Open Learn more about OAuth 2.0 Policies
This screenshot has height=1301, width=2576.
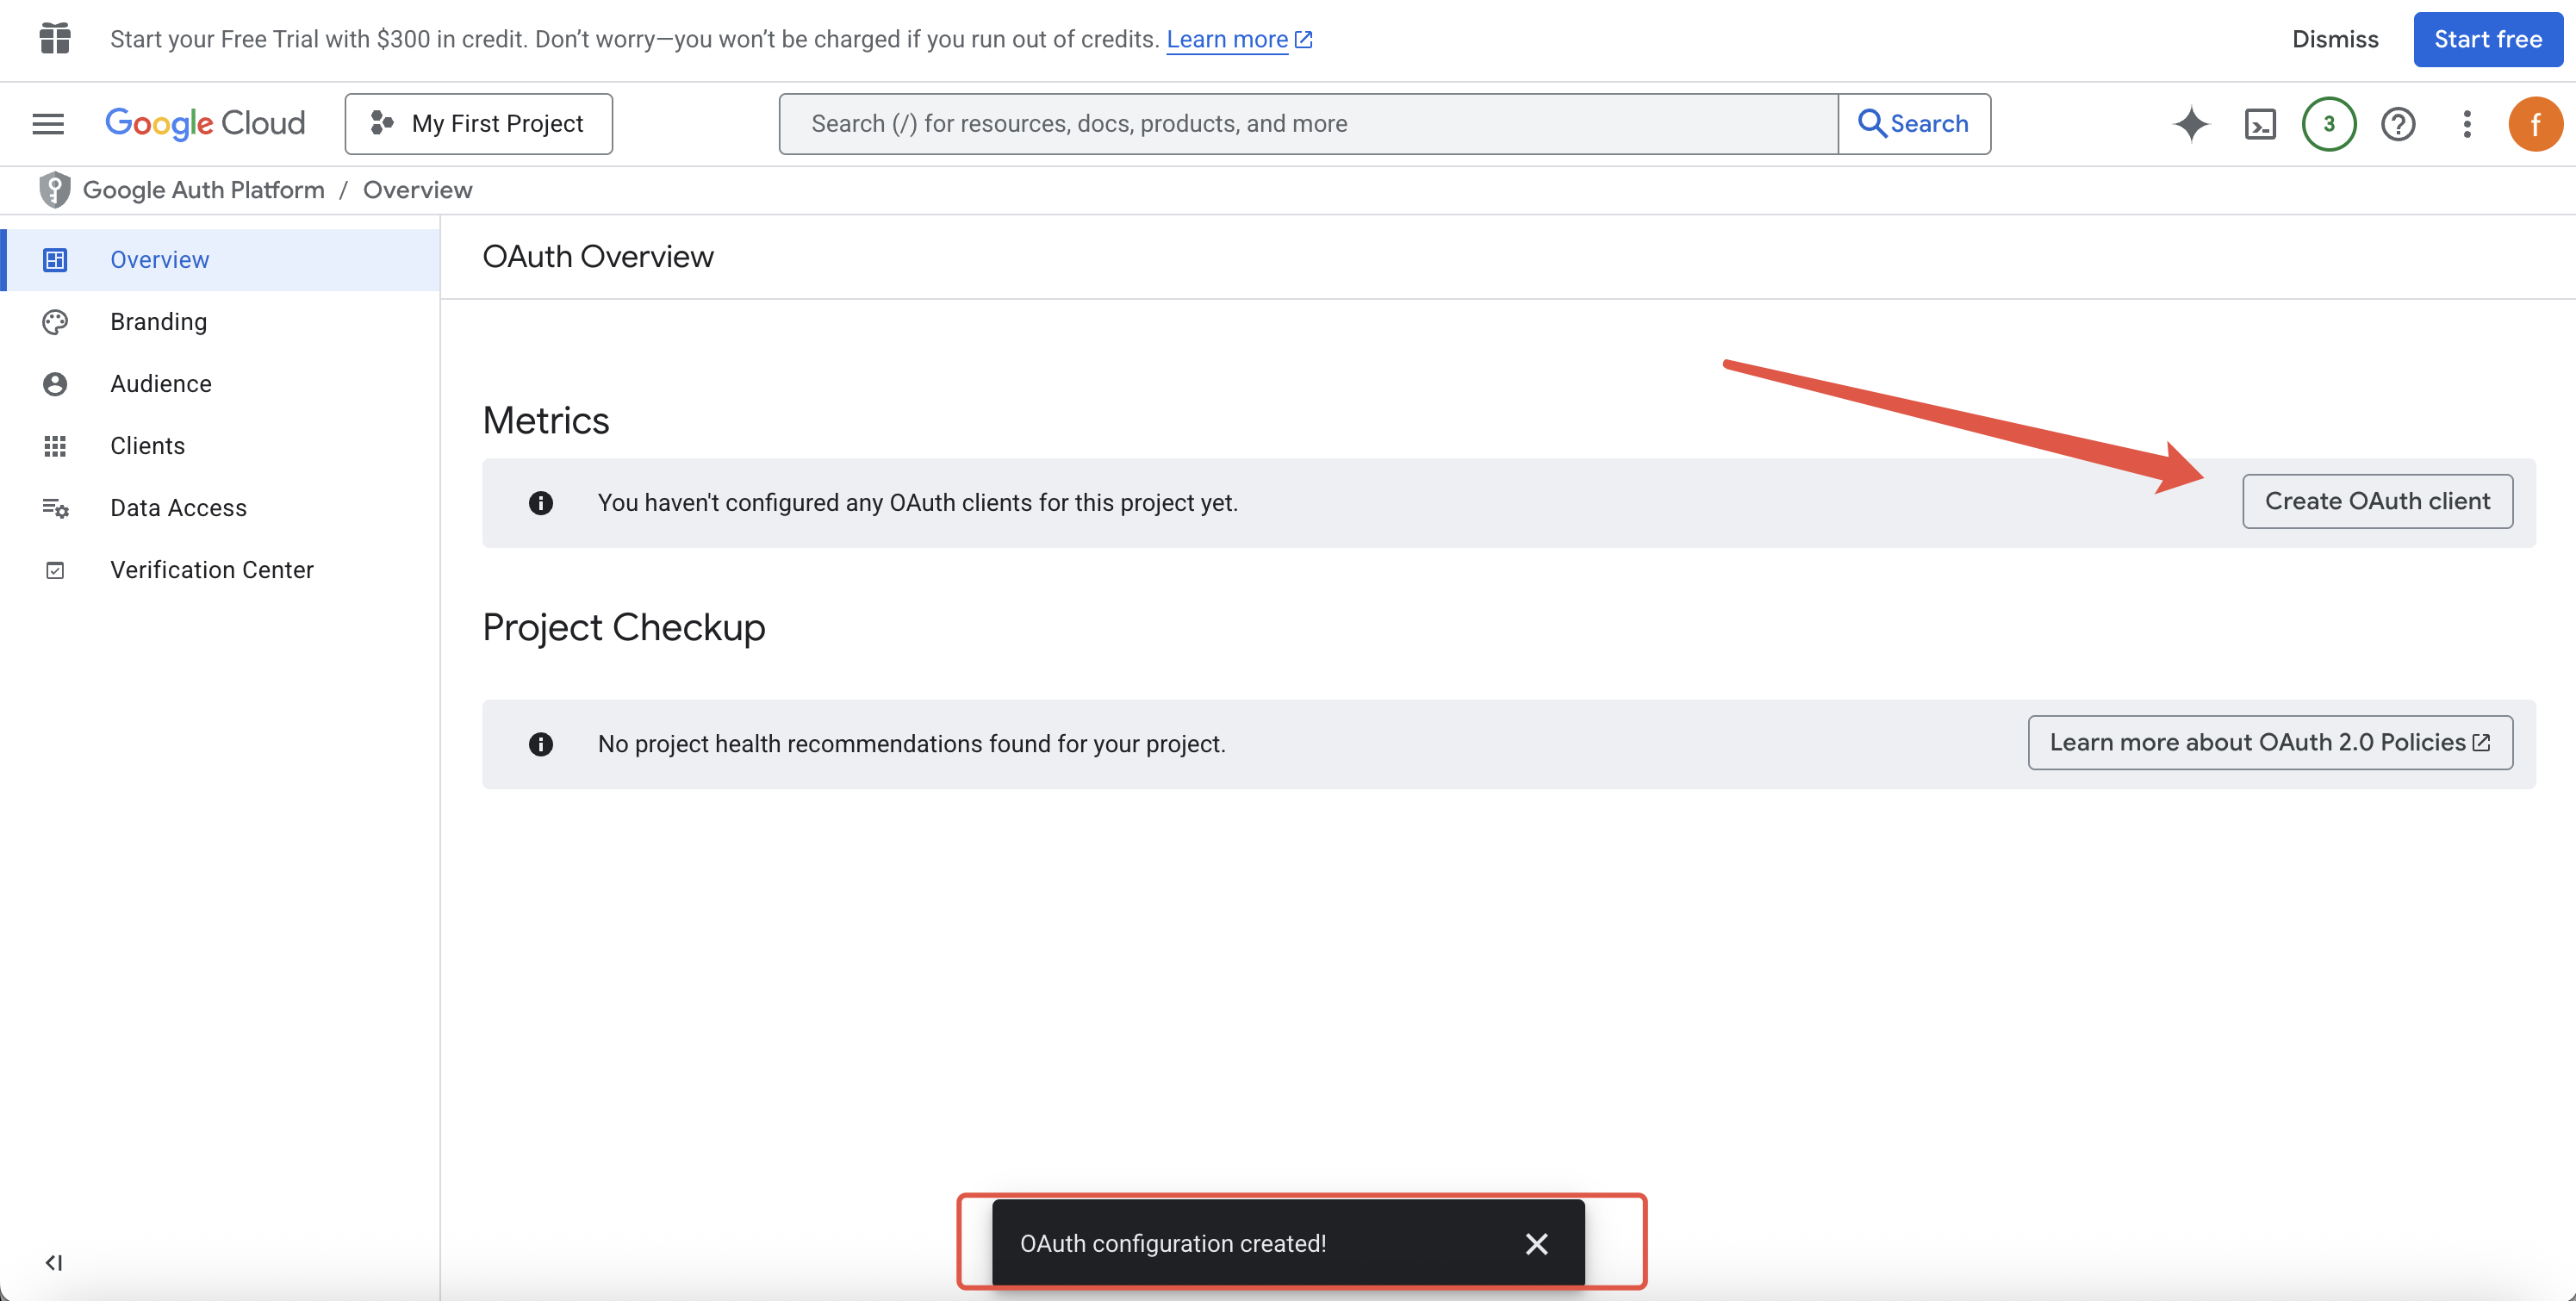[x=2270, y=742]
